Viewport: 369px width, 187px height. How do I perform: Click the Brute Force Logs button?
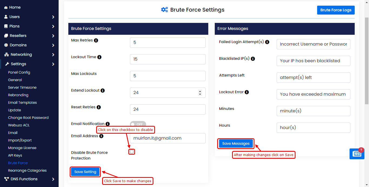point(336,10)
